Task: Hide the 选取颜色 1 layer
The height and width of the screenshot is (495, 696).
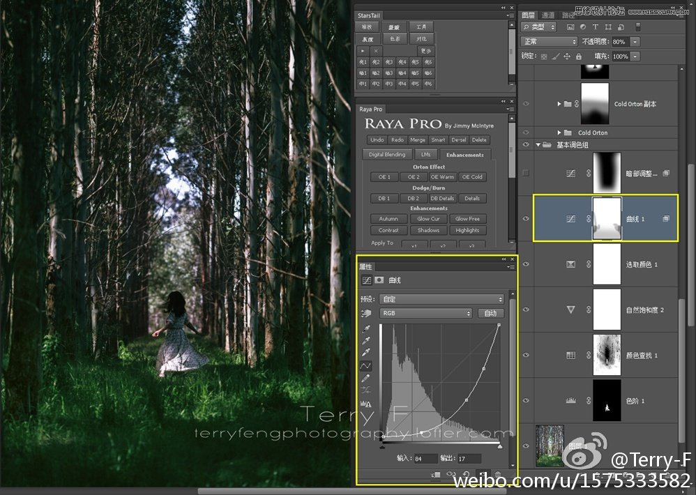Action: point(526,264)
